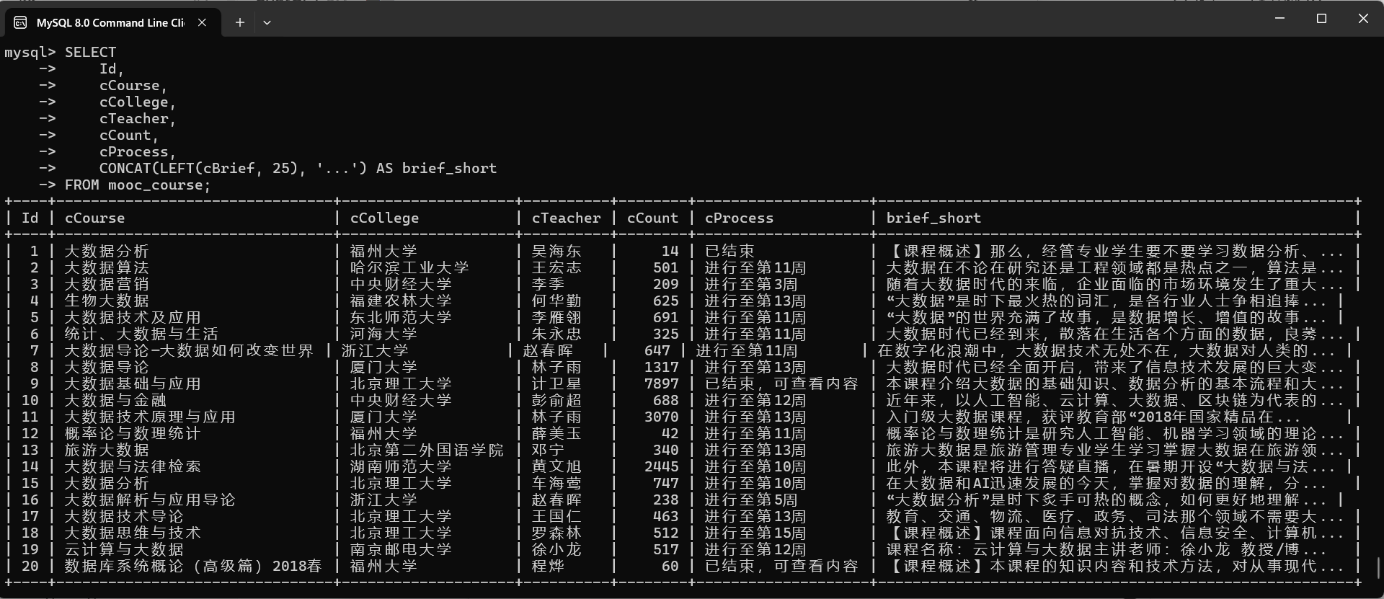This screenshot has height=599, width=1384.
Task: Click teacher name 吴海东
Action: coord(556,251)
